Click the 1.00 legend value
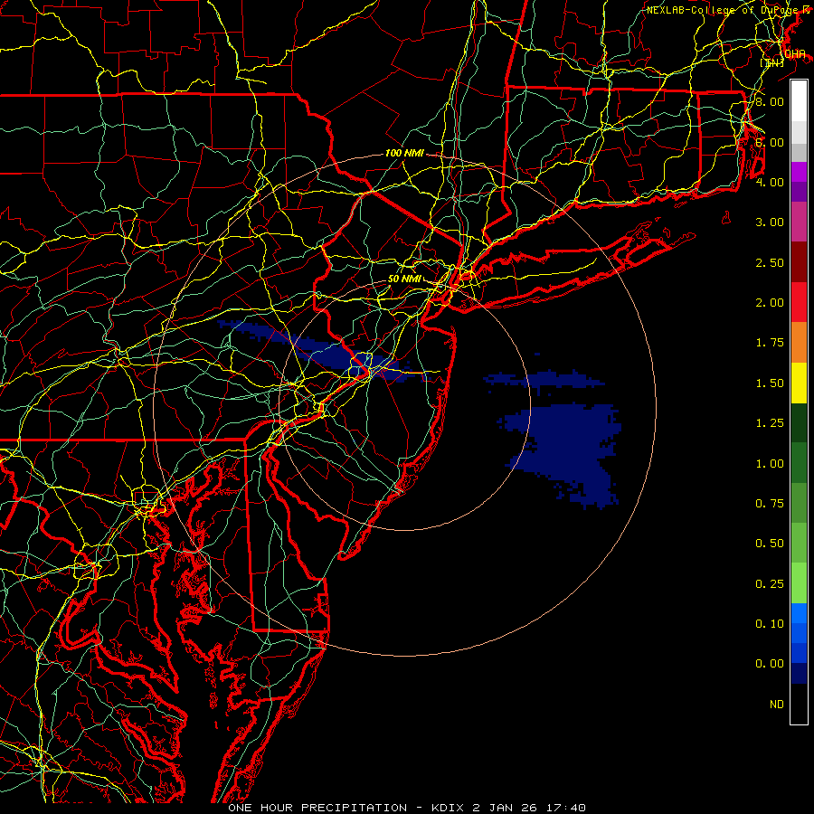This screenshot has width=814, height=814. [770, 464]
